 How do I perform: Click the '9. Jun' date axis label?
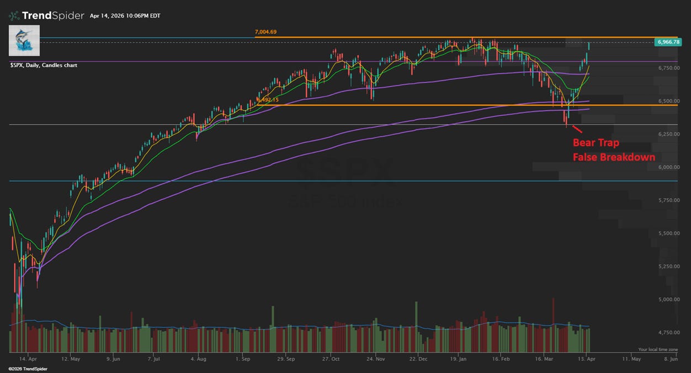point(114,358)
